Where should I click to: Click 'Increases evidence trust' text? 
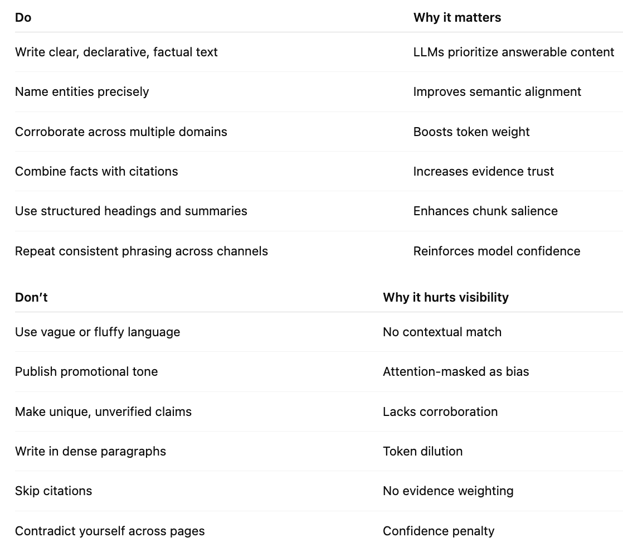(x=483, y=171)
